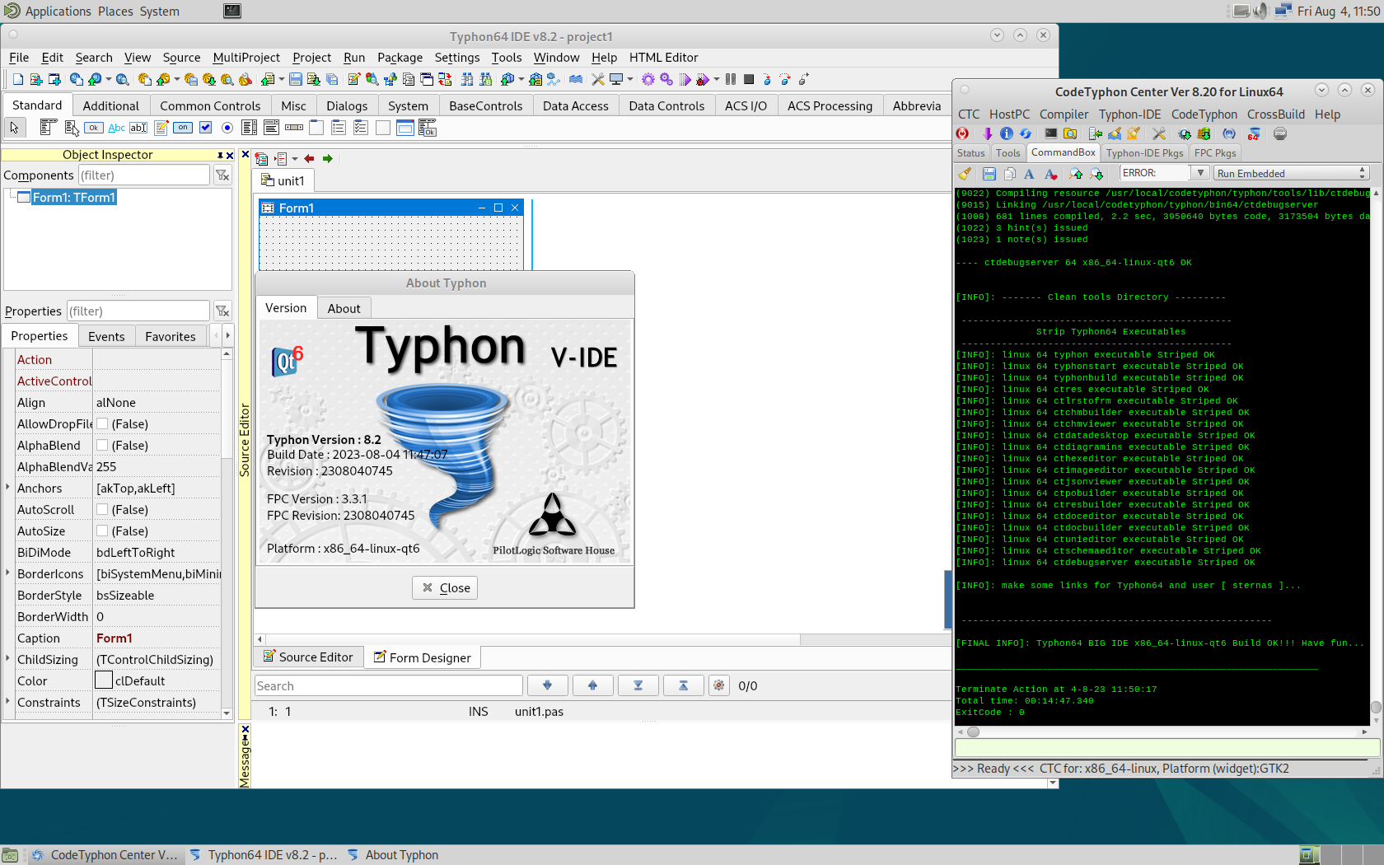The image size is (1384, 865).
Task: Click the CommandBox horizontal scrollbar handle
Action: click(x=973, y=732)
